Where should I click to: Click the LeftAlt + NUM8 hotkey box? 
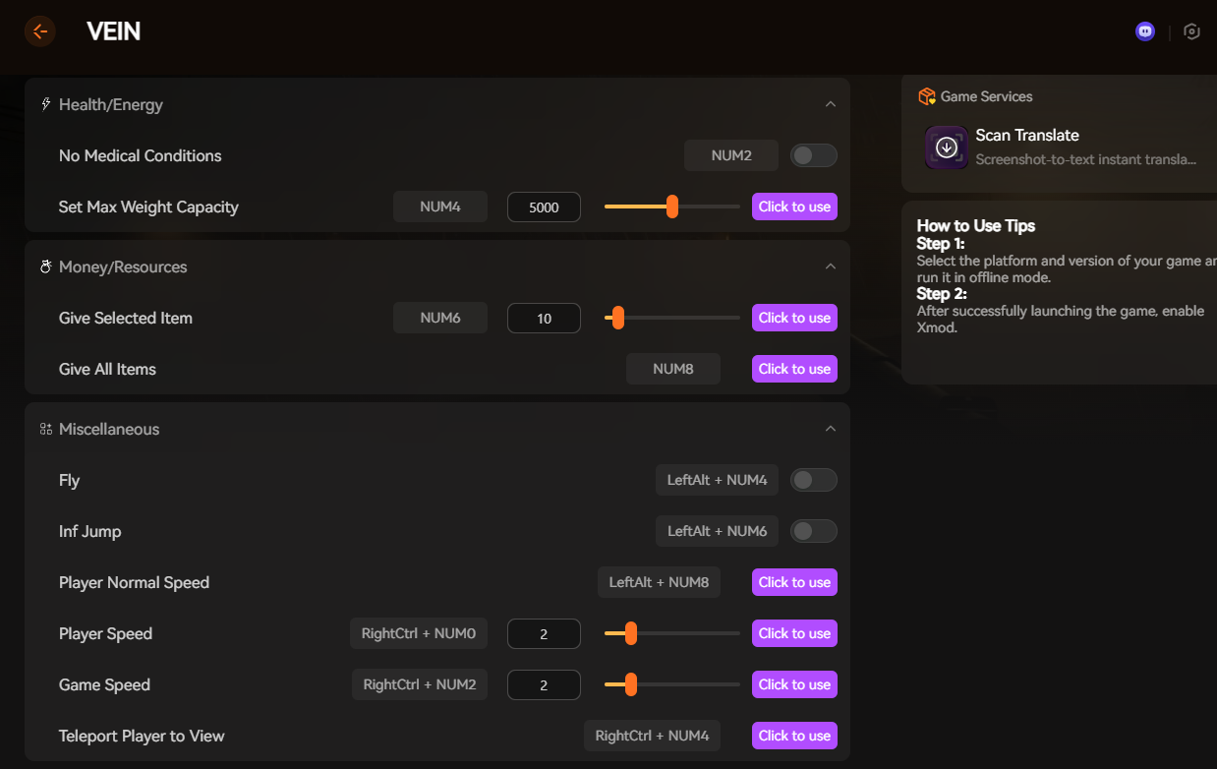659,582
